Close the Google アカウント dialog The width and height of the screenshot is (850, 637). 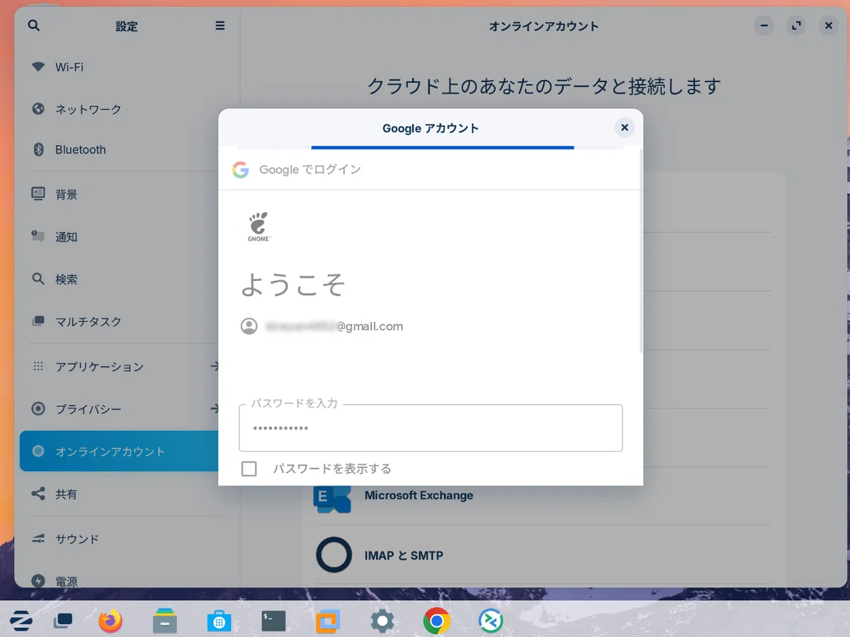[624, 128]
